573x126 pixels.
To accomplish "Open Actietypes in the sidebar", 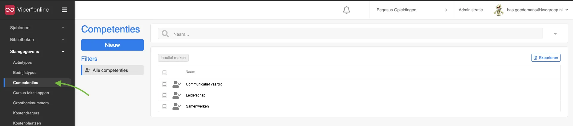I will 22,63.
